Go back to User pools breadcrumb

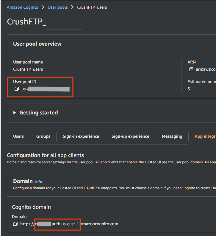57,7
